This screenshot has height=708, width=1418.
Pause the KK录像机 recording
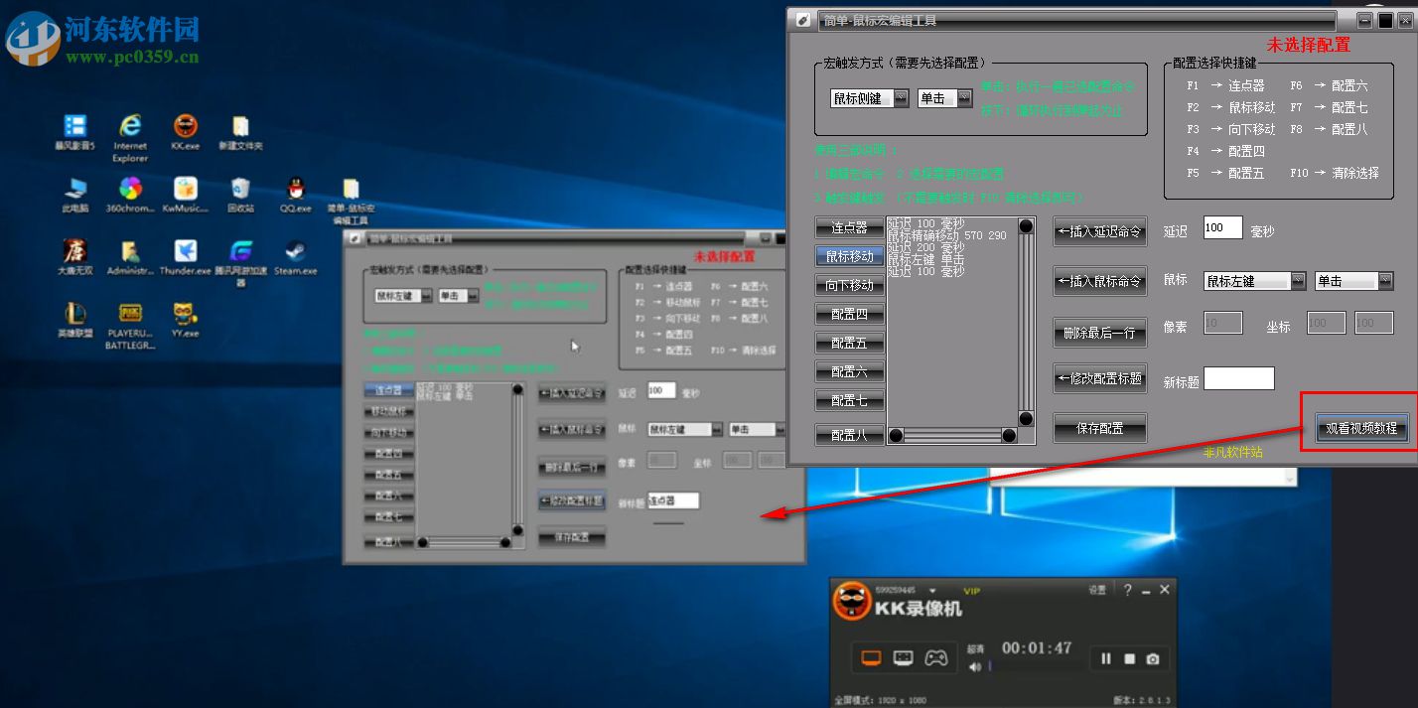coord(1105,658)
